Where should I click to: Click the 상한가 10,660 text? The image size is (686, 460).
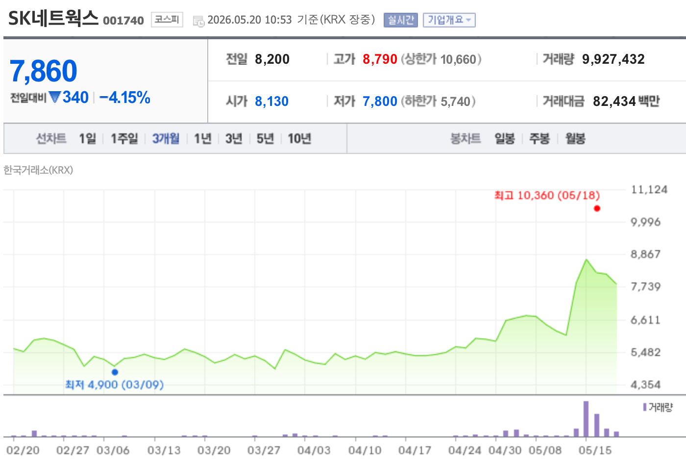pos(441,59)
